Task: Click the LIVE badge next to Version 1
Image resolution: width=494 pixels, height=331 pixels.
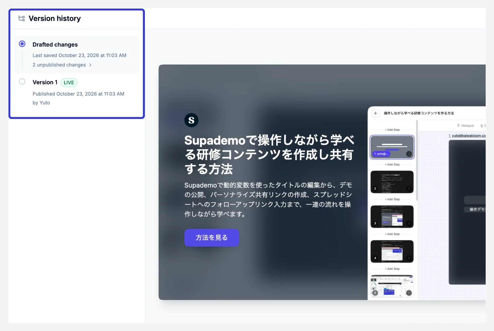Action: tap(69, 82)
